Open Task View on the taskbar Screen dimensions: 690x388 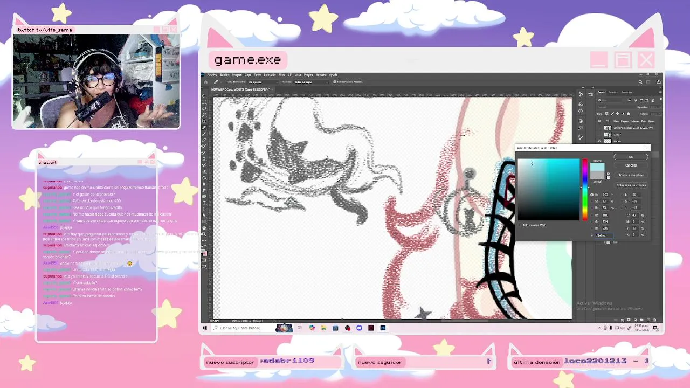point(299,328)
